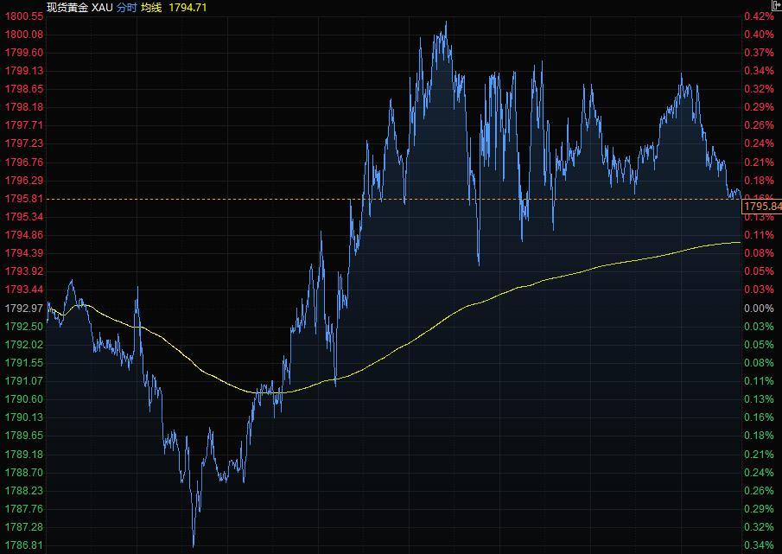The height and width of the screenshot is (554, 782).
Task: Click the yellow moving average curve
Action: [x=518, y=286]
